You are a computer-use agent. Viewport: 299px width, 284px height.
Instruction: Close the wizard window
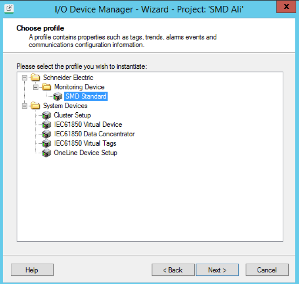(x=286, y=7)
